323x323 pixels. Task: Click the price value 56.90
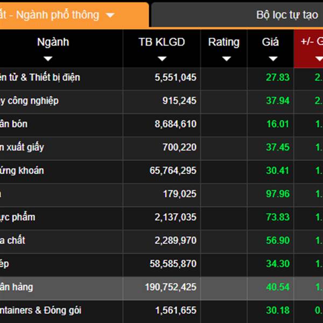point(278,241)
